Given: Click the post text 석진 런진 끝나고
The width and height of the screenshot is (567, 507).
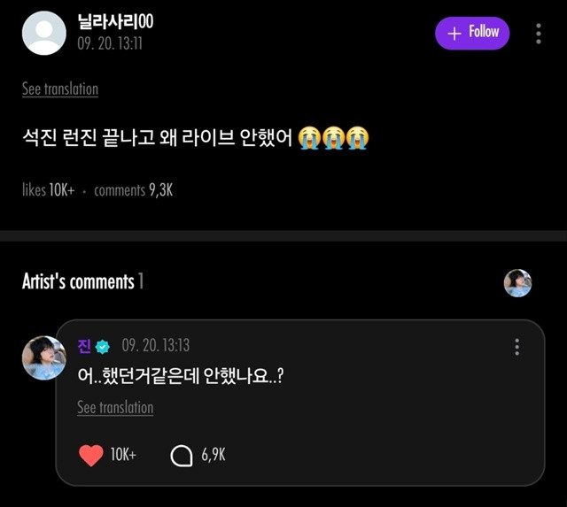Looking at the screenshot, I should 195,139.
